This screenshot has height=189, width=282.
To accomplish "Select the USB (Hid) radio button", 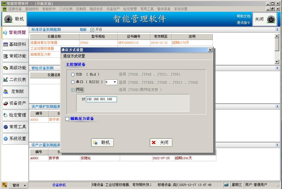I will (x=73, y=74).
